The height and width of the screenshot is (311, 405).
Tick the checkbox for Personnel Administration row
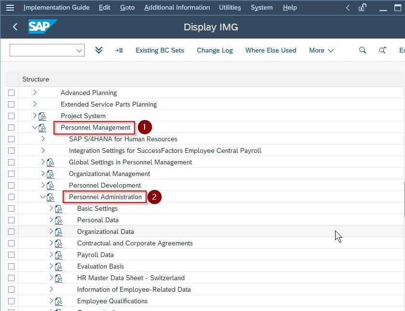12,197
